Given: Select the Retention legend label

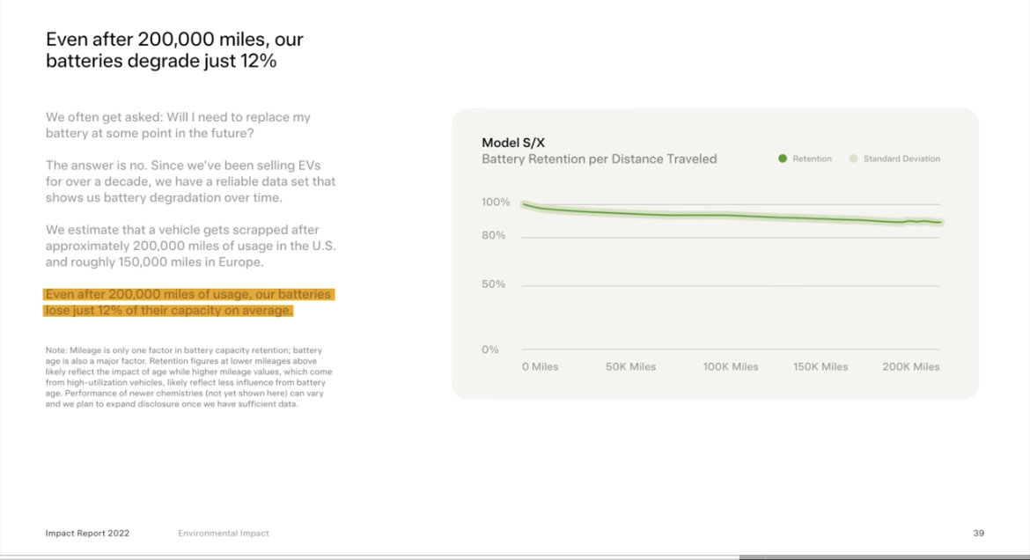Looking at the screenshot, I should [x=812, y=158].
